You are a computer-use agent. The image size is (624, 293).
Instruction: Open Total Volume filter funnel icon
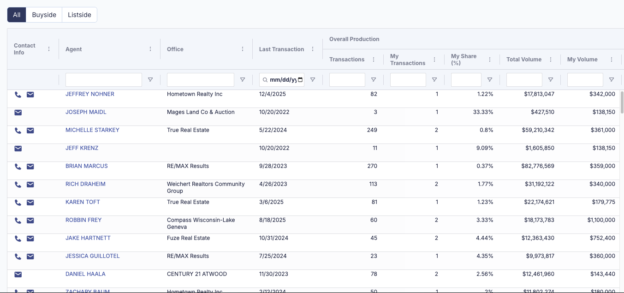coord(551,80)
